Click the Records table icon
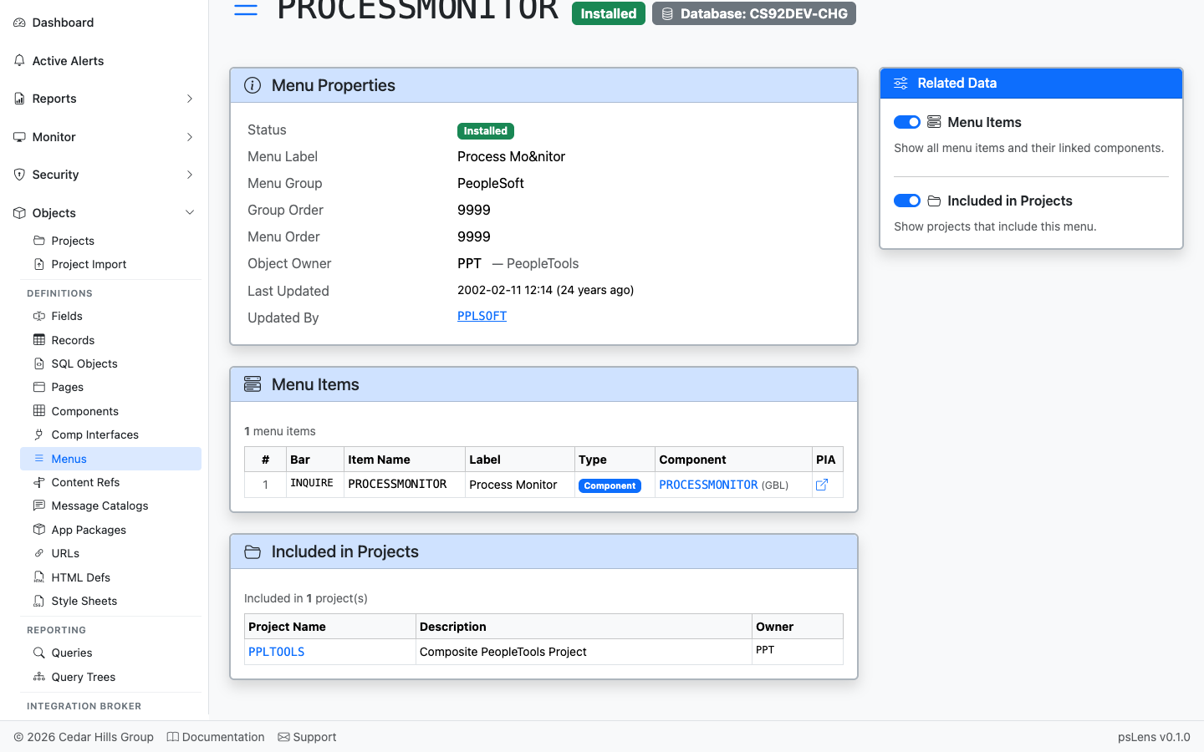 pyautogui.click(x=39, y=339)
